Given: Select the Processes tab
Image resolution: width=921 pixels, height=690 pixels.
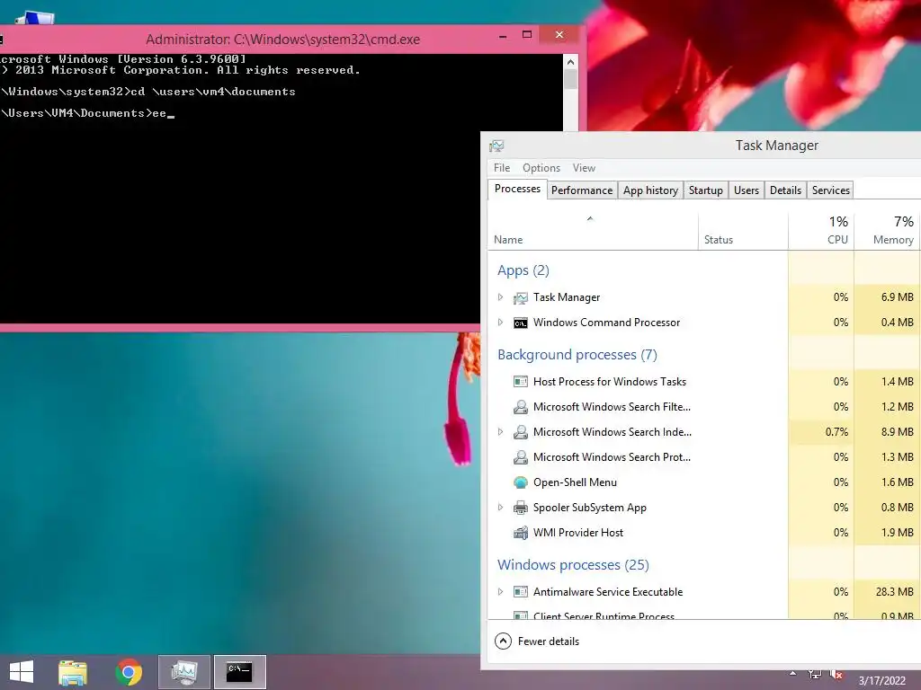Looking at the screenshot, I should tap(517, 189).
